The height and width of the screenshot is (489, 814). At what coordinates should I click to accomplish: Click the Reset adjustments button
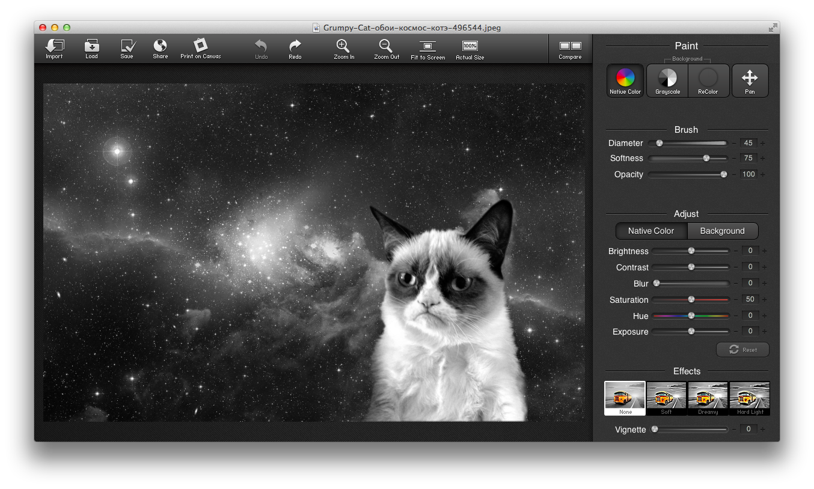[x=742, y=350]
